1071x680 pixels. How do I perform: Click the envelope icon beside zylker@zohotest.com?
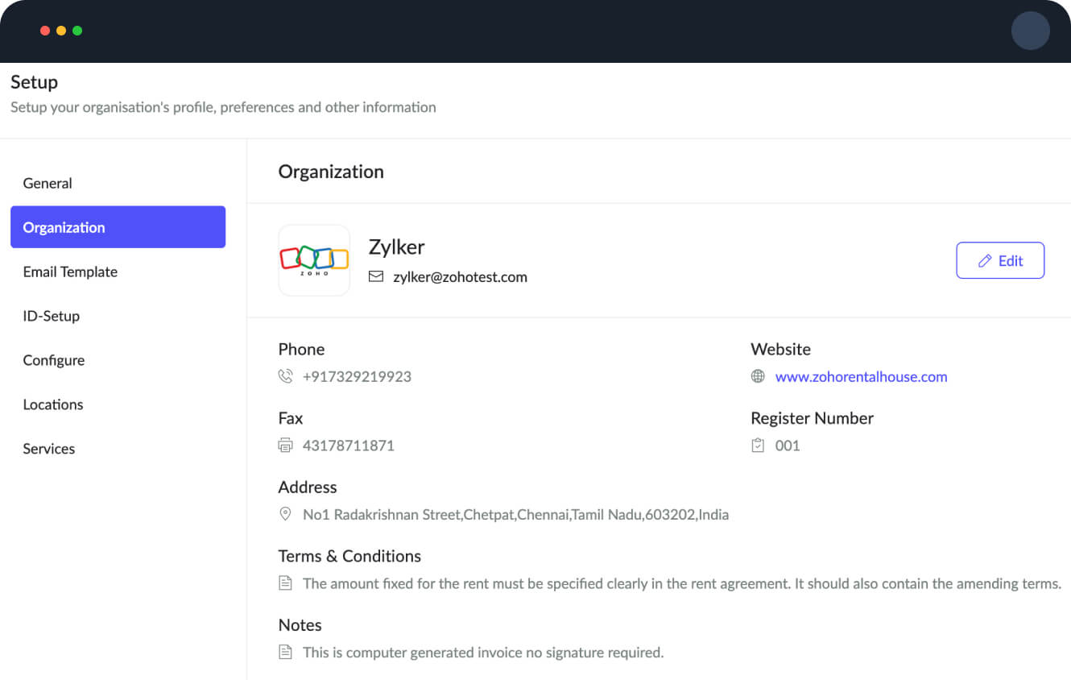click(376, 277)
